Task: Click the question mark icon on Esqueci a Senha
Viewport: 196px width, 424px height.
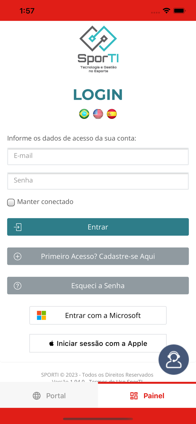Action: tap(17, 285)
